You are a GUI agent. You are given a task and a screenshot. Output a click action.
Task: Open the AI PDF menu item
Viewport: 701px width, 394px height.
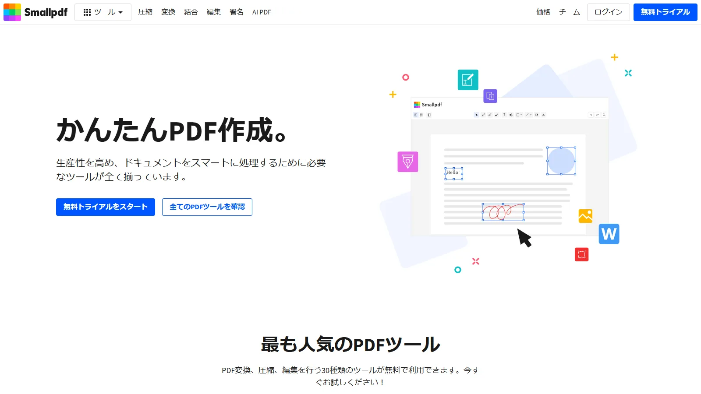(x=262, y=12)
